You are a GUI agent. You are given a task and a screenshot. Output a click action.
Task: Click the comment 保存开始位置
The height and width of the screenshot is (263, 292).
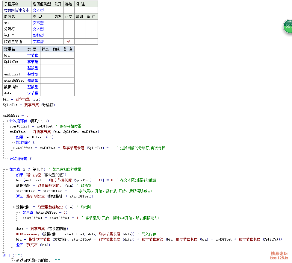click(x=71, y=127)
